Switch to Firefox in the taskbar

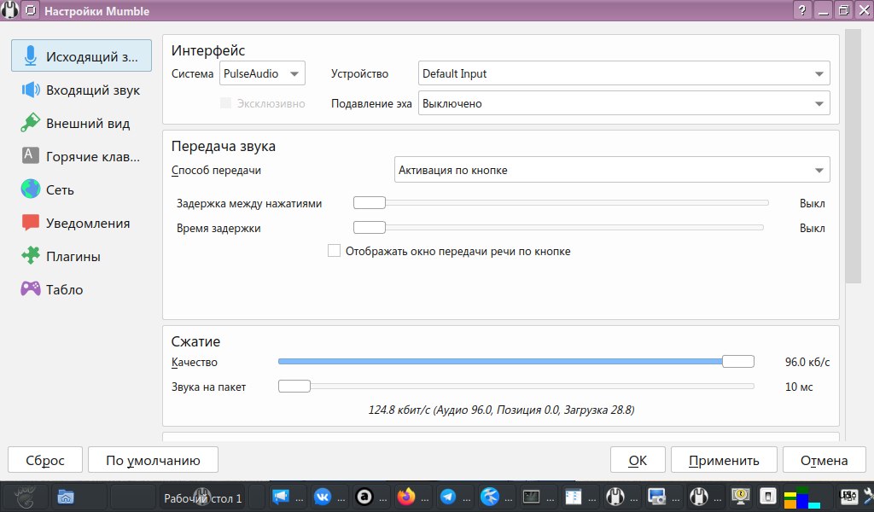(x=405, y=497)
